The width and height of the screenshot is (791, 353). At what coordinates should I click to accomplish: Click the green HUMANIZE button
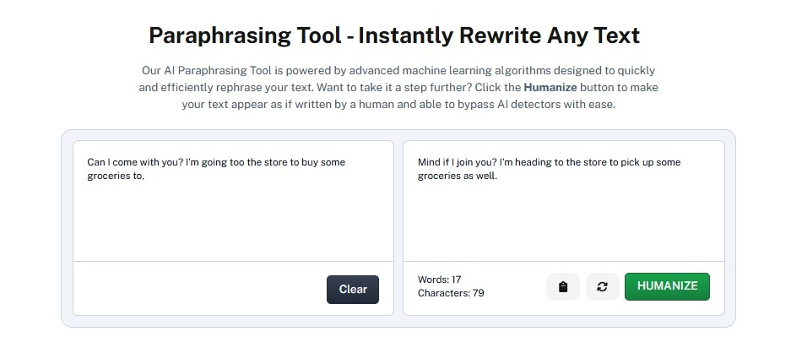[667, 286]
